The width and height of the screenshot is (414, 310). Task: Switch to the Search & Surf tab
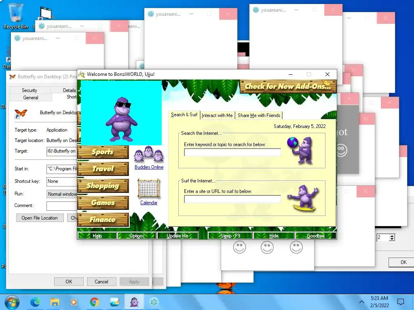tap(184, 115)
